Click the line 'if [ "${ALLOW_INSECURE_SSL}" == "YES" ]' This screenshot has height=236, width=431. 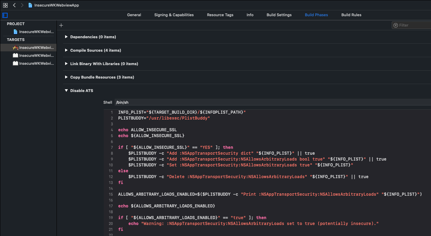[176, 147]
